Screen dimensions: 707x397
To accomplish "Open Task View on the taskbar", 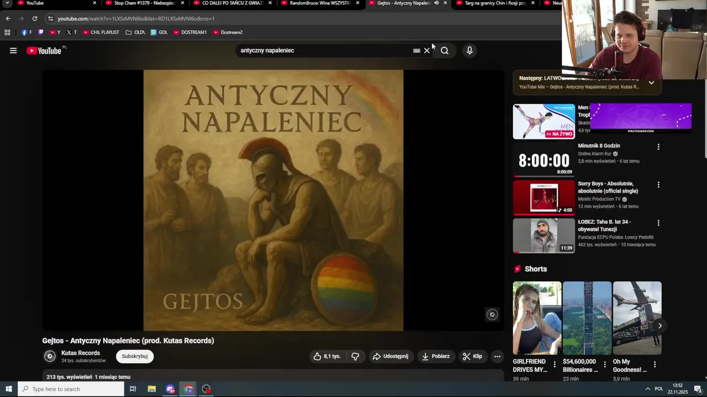I will (x=133, y=389).
